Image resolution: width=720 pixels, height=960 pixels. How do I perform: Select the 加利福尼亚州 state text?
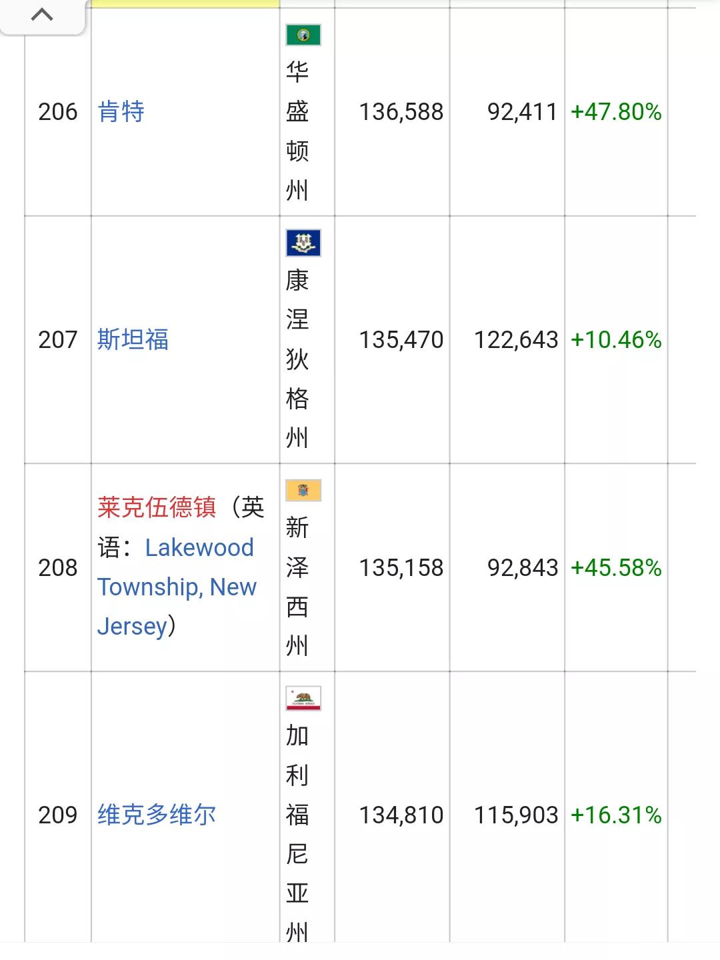(x=297, y=833)
